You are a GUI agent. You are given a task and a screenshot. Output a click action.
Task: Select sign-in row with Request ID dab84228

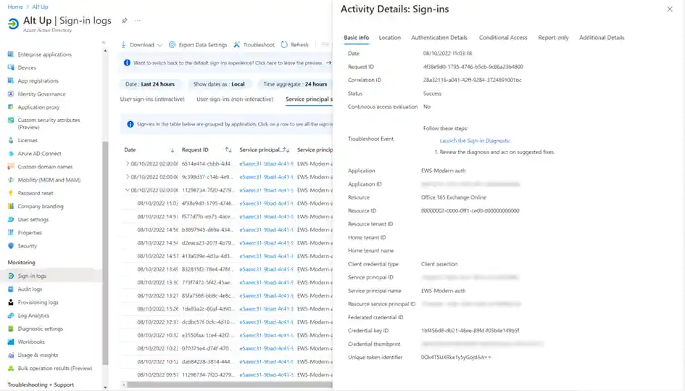point(227,362)
